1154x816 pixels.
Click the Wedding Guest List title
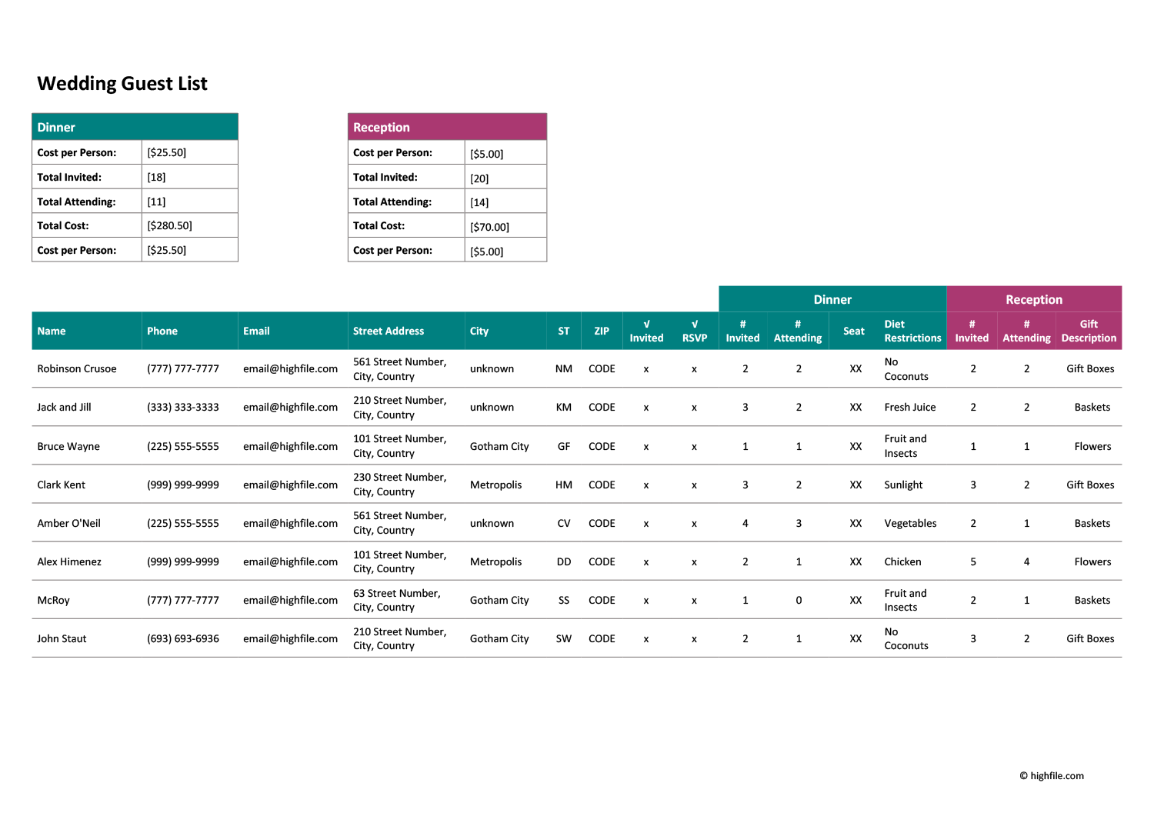tap(123, 83)
